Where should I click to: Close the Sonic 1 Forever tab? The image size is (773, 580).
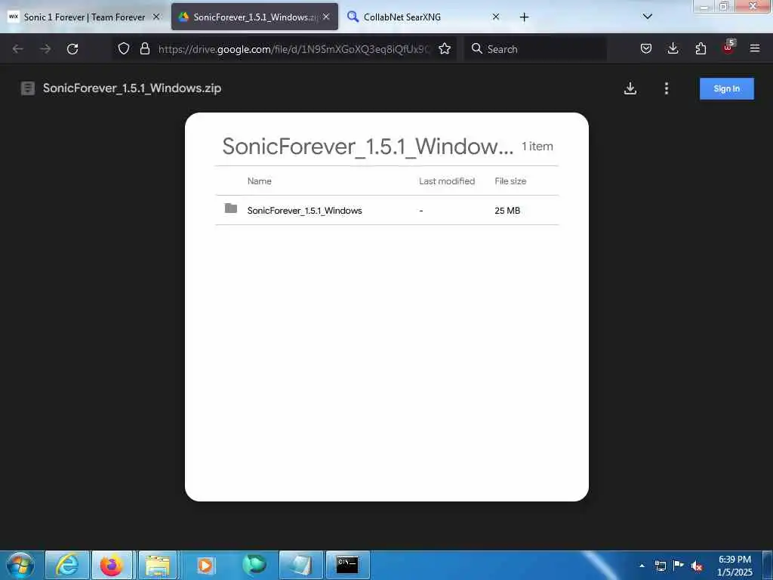click(156, 17)
